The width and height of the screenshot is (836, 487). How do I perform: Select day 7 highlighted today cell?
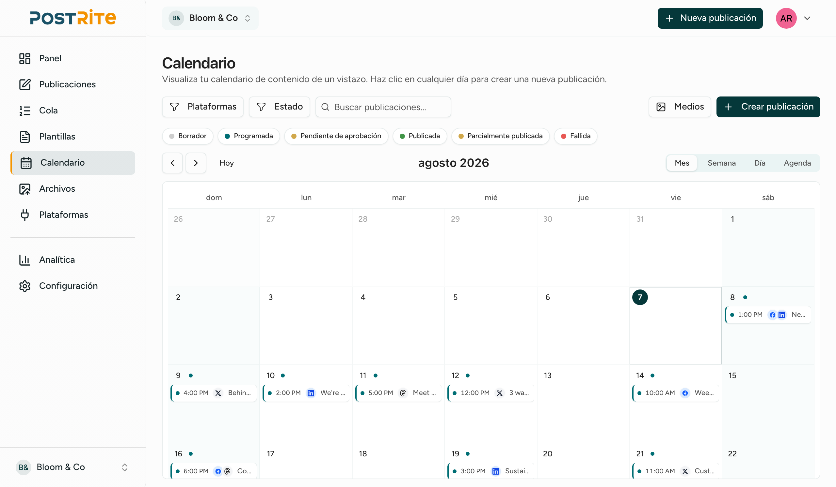pyautogui.click(x=675, y=326)
